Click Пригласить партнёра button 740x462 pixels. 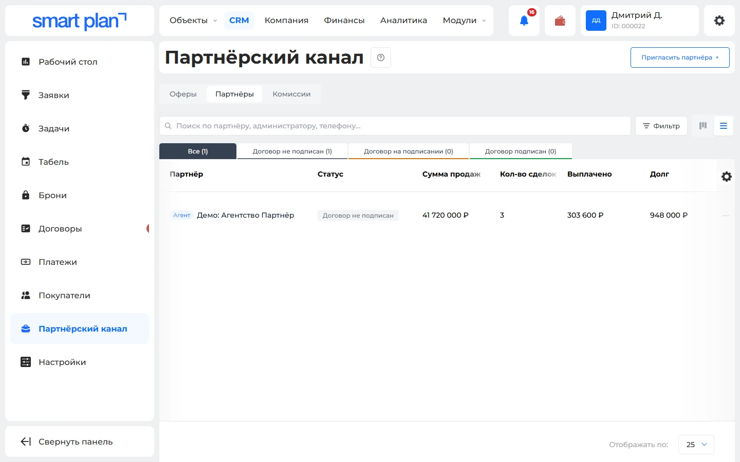pyautogui.click(x=680, y=57)
